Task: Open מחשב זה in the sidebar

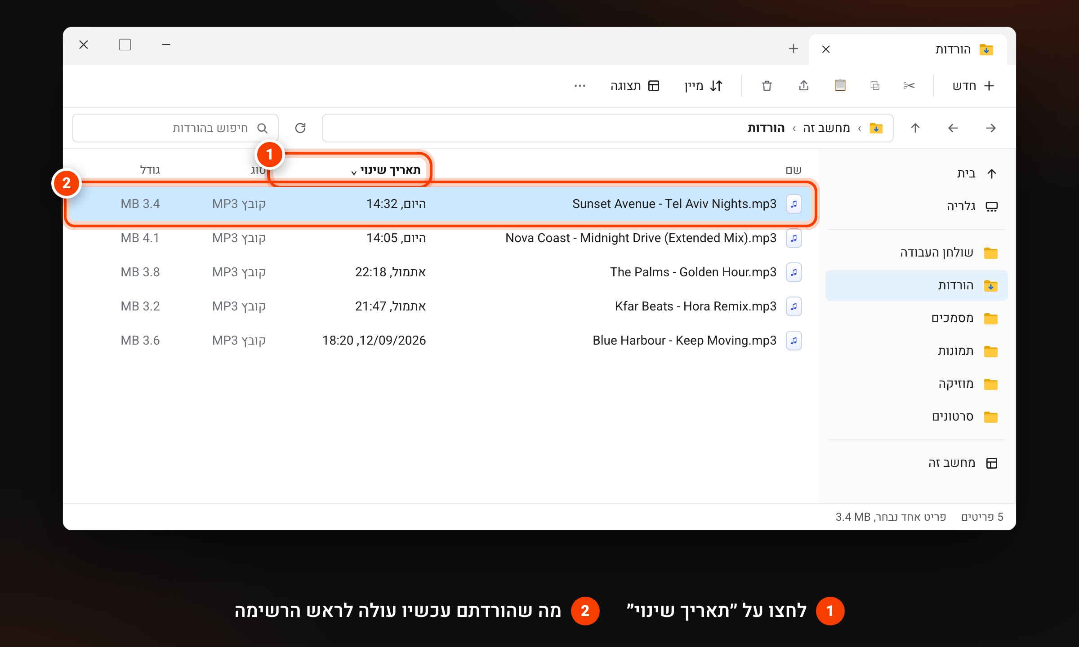Action: 916,463
